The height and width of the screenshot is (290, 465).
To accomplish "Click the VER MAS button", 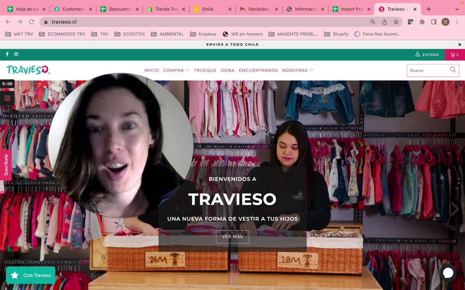I will [x=232, y=236].
